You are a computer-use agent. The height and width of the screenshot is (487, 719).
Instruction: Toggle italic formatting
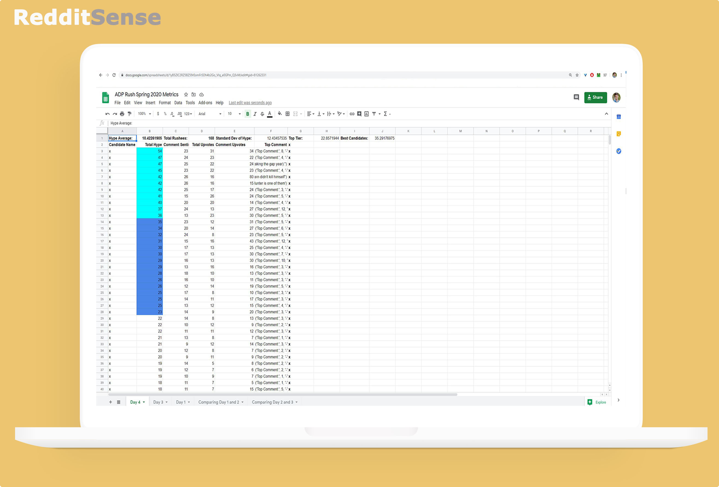point(255,114)
